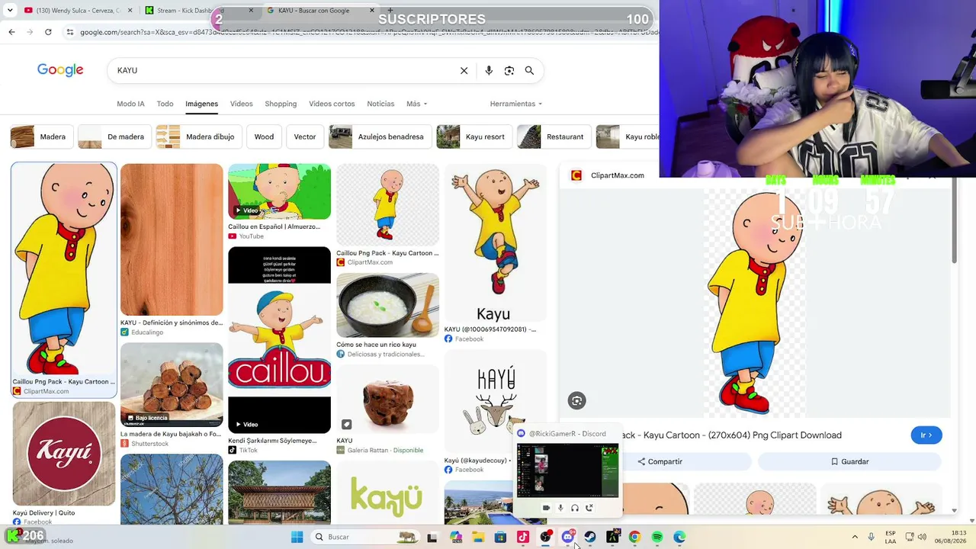Expand the Más search filter menu
The image size is (976, 549).
[416, 104]
